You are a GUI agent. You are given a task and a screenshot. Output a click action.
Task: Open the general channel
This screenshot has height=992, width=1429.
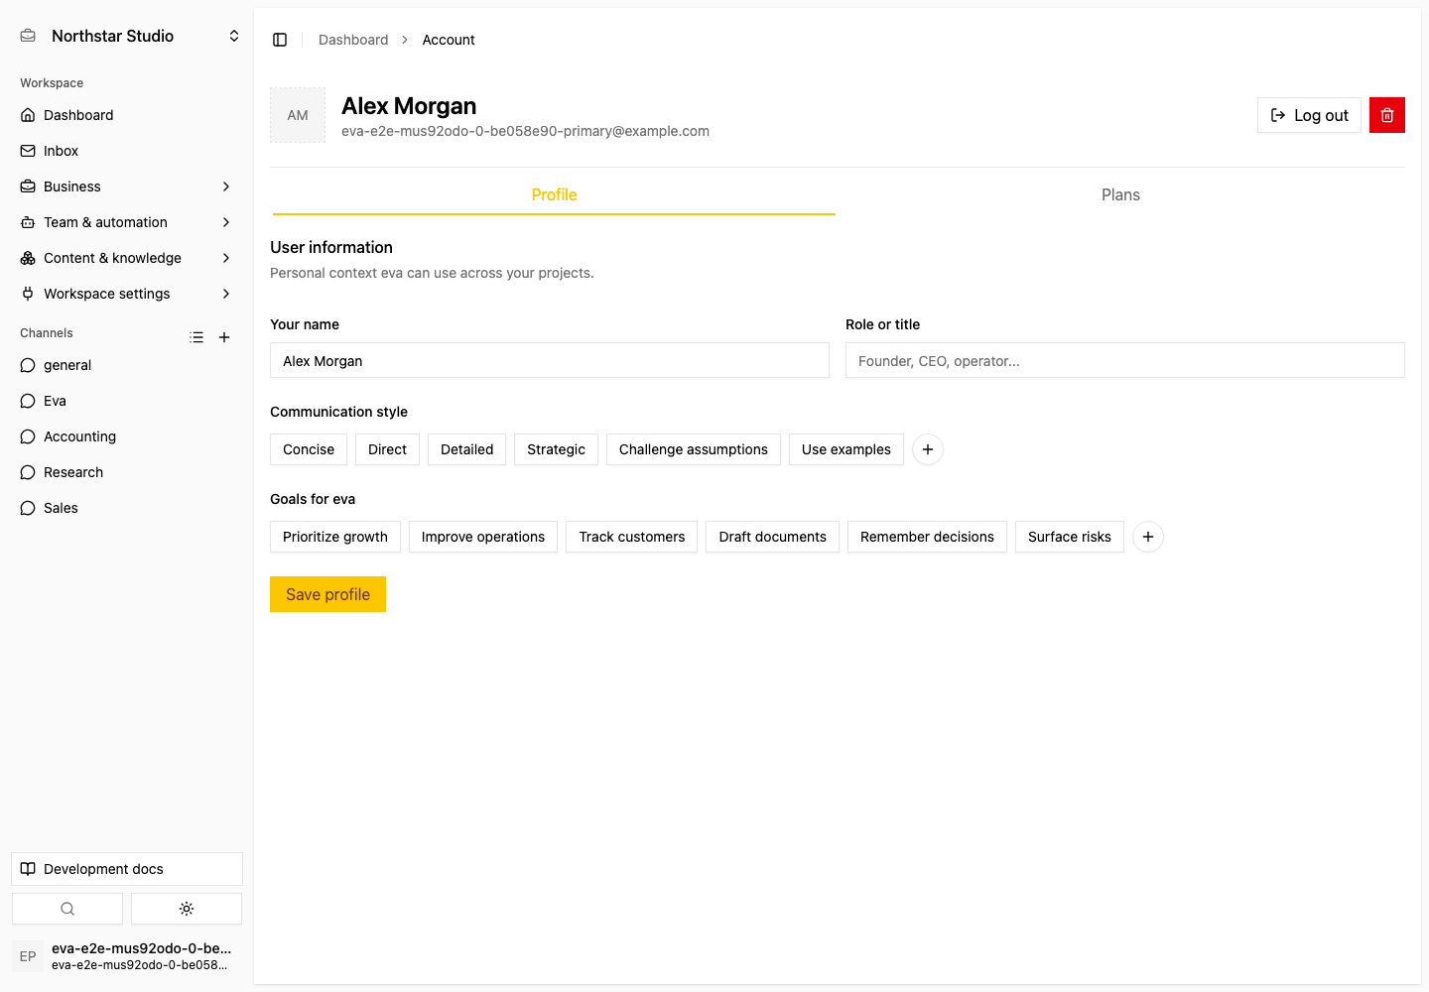127,365
